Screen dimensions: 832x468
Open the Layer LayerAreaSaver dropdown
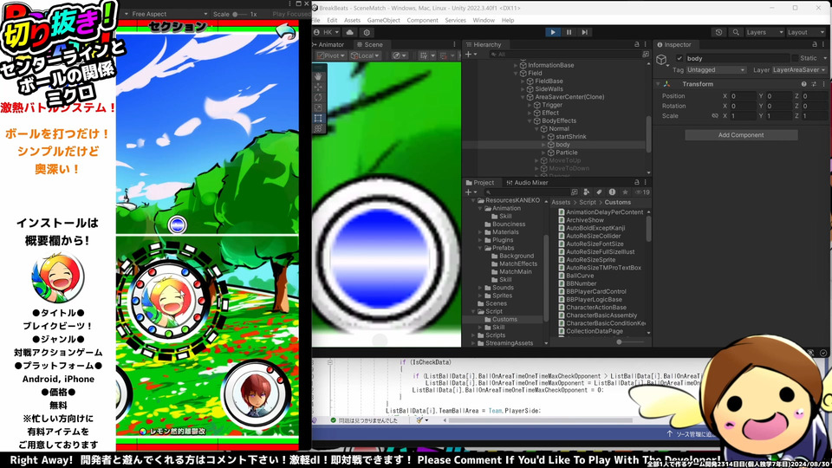799,70
